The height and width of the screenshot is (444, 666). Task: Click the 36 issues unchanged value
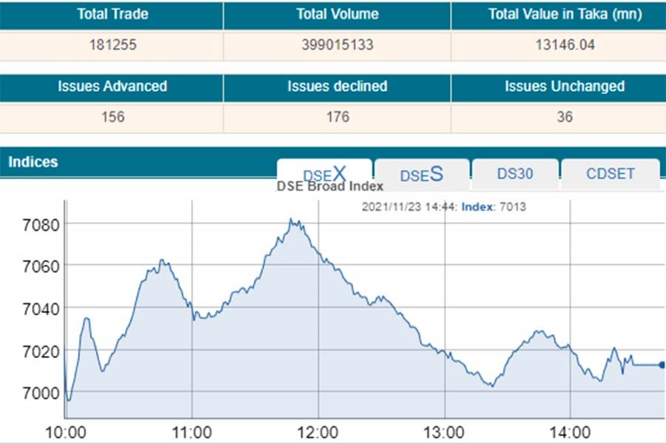pyautogui.click(x=565, y=117)
